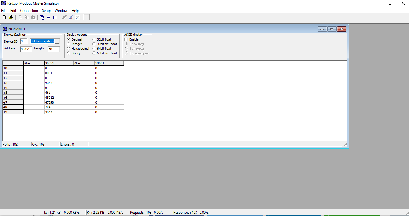This screenshot has width=409, height=216.
Task: Click the Paste toolbar icon
Action: pyautogui.click(x=33, y=17)
